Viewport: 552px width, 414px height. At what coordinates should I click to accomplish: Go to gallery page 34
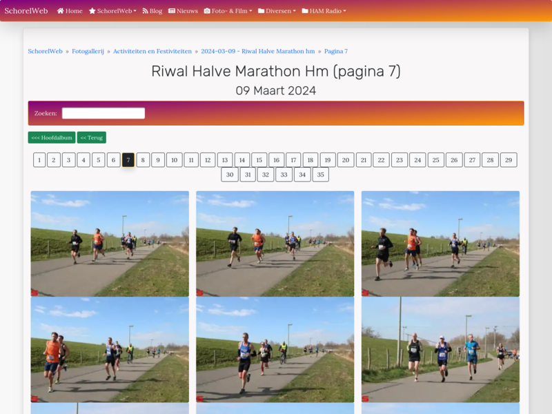click(302, 175)
